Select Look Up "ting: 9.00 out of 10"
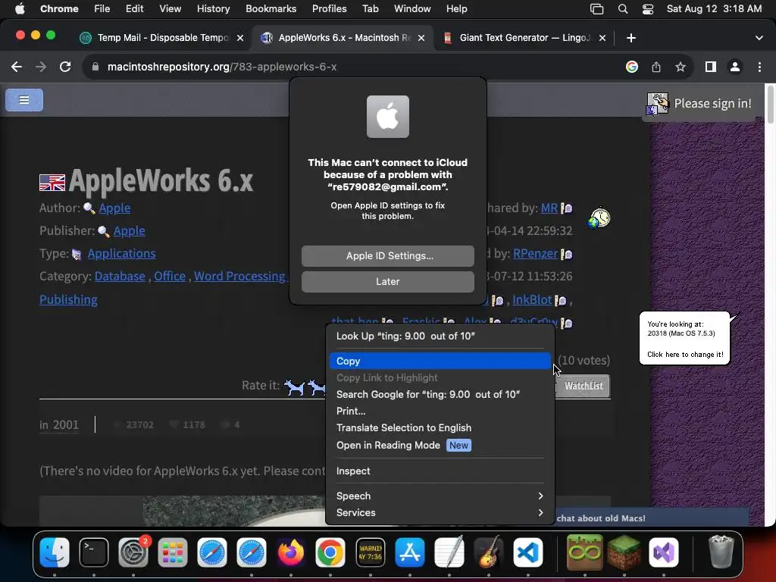The image size is (776, 582). (x=440, y=336)
